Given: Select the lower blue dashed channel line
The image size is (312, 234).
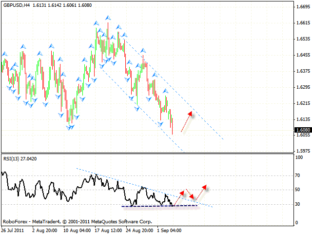Looking at the screenshot, I should tap(142, 110).
